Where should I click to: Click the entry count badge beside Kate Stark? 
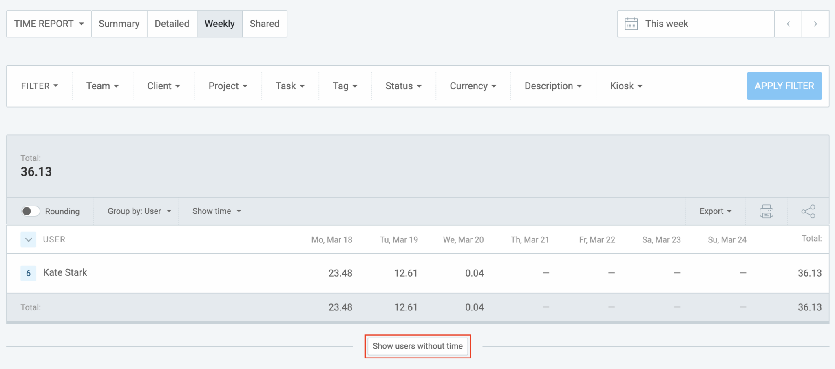click(29, 273)
